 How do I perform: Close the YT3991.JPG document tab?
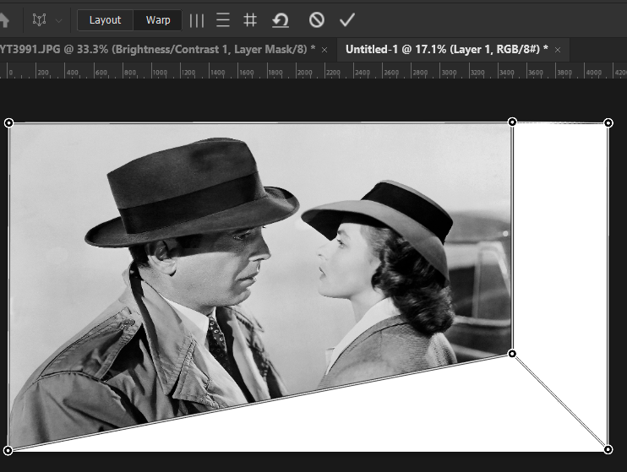click(324, 50)
